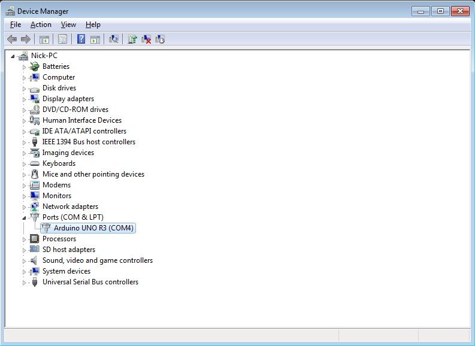Click the Uninstall device toolbar icon
The height and width of the screenshot is (346, 475).
[146, 40]
